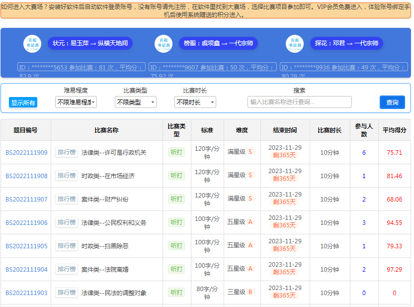Click average score 68.06
This screenshot has width=414, height=307.
coord(395,200)
